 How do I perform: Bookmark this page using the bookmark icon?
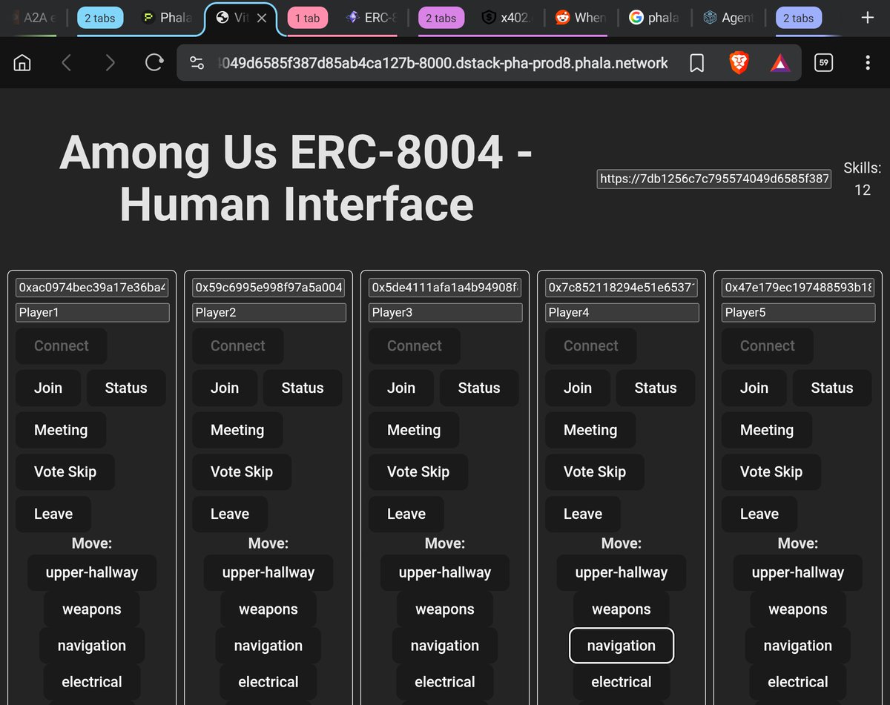[x=696, y=63]
